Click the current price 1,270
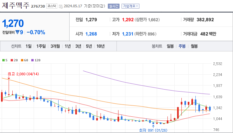 coord(13,24)
